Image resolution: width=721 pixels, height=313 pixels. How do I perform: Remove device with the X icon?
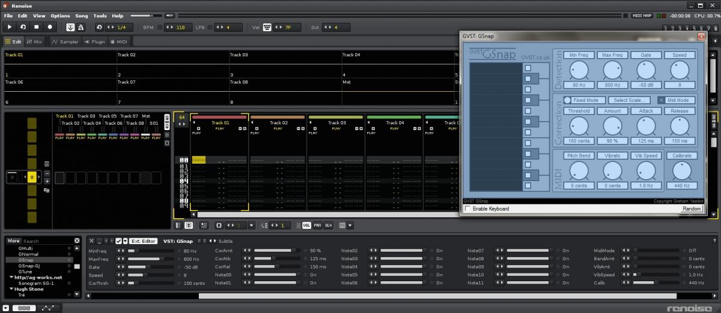coord(92,241)
